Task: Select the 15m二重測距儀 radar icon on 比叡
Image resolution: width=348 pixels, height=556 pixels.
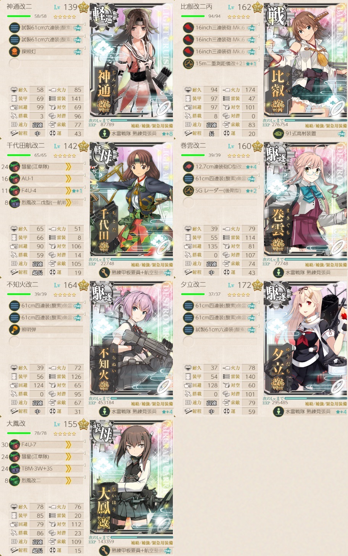Action: [188, 63]
